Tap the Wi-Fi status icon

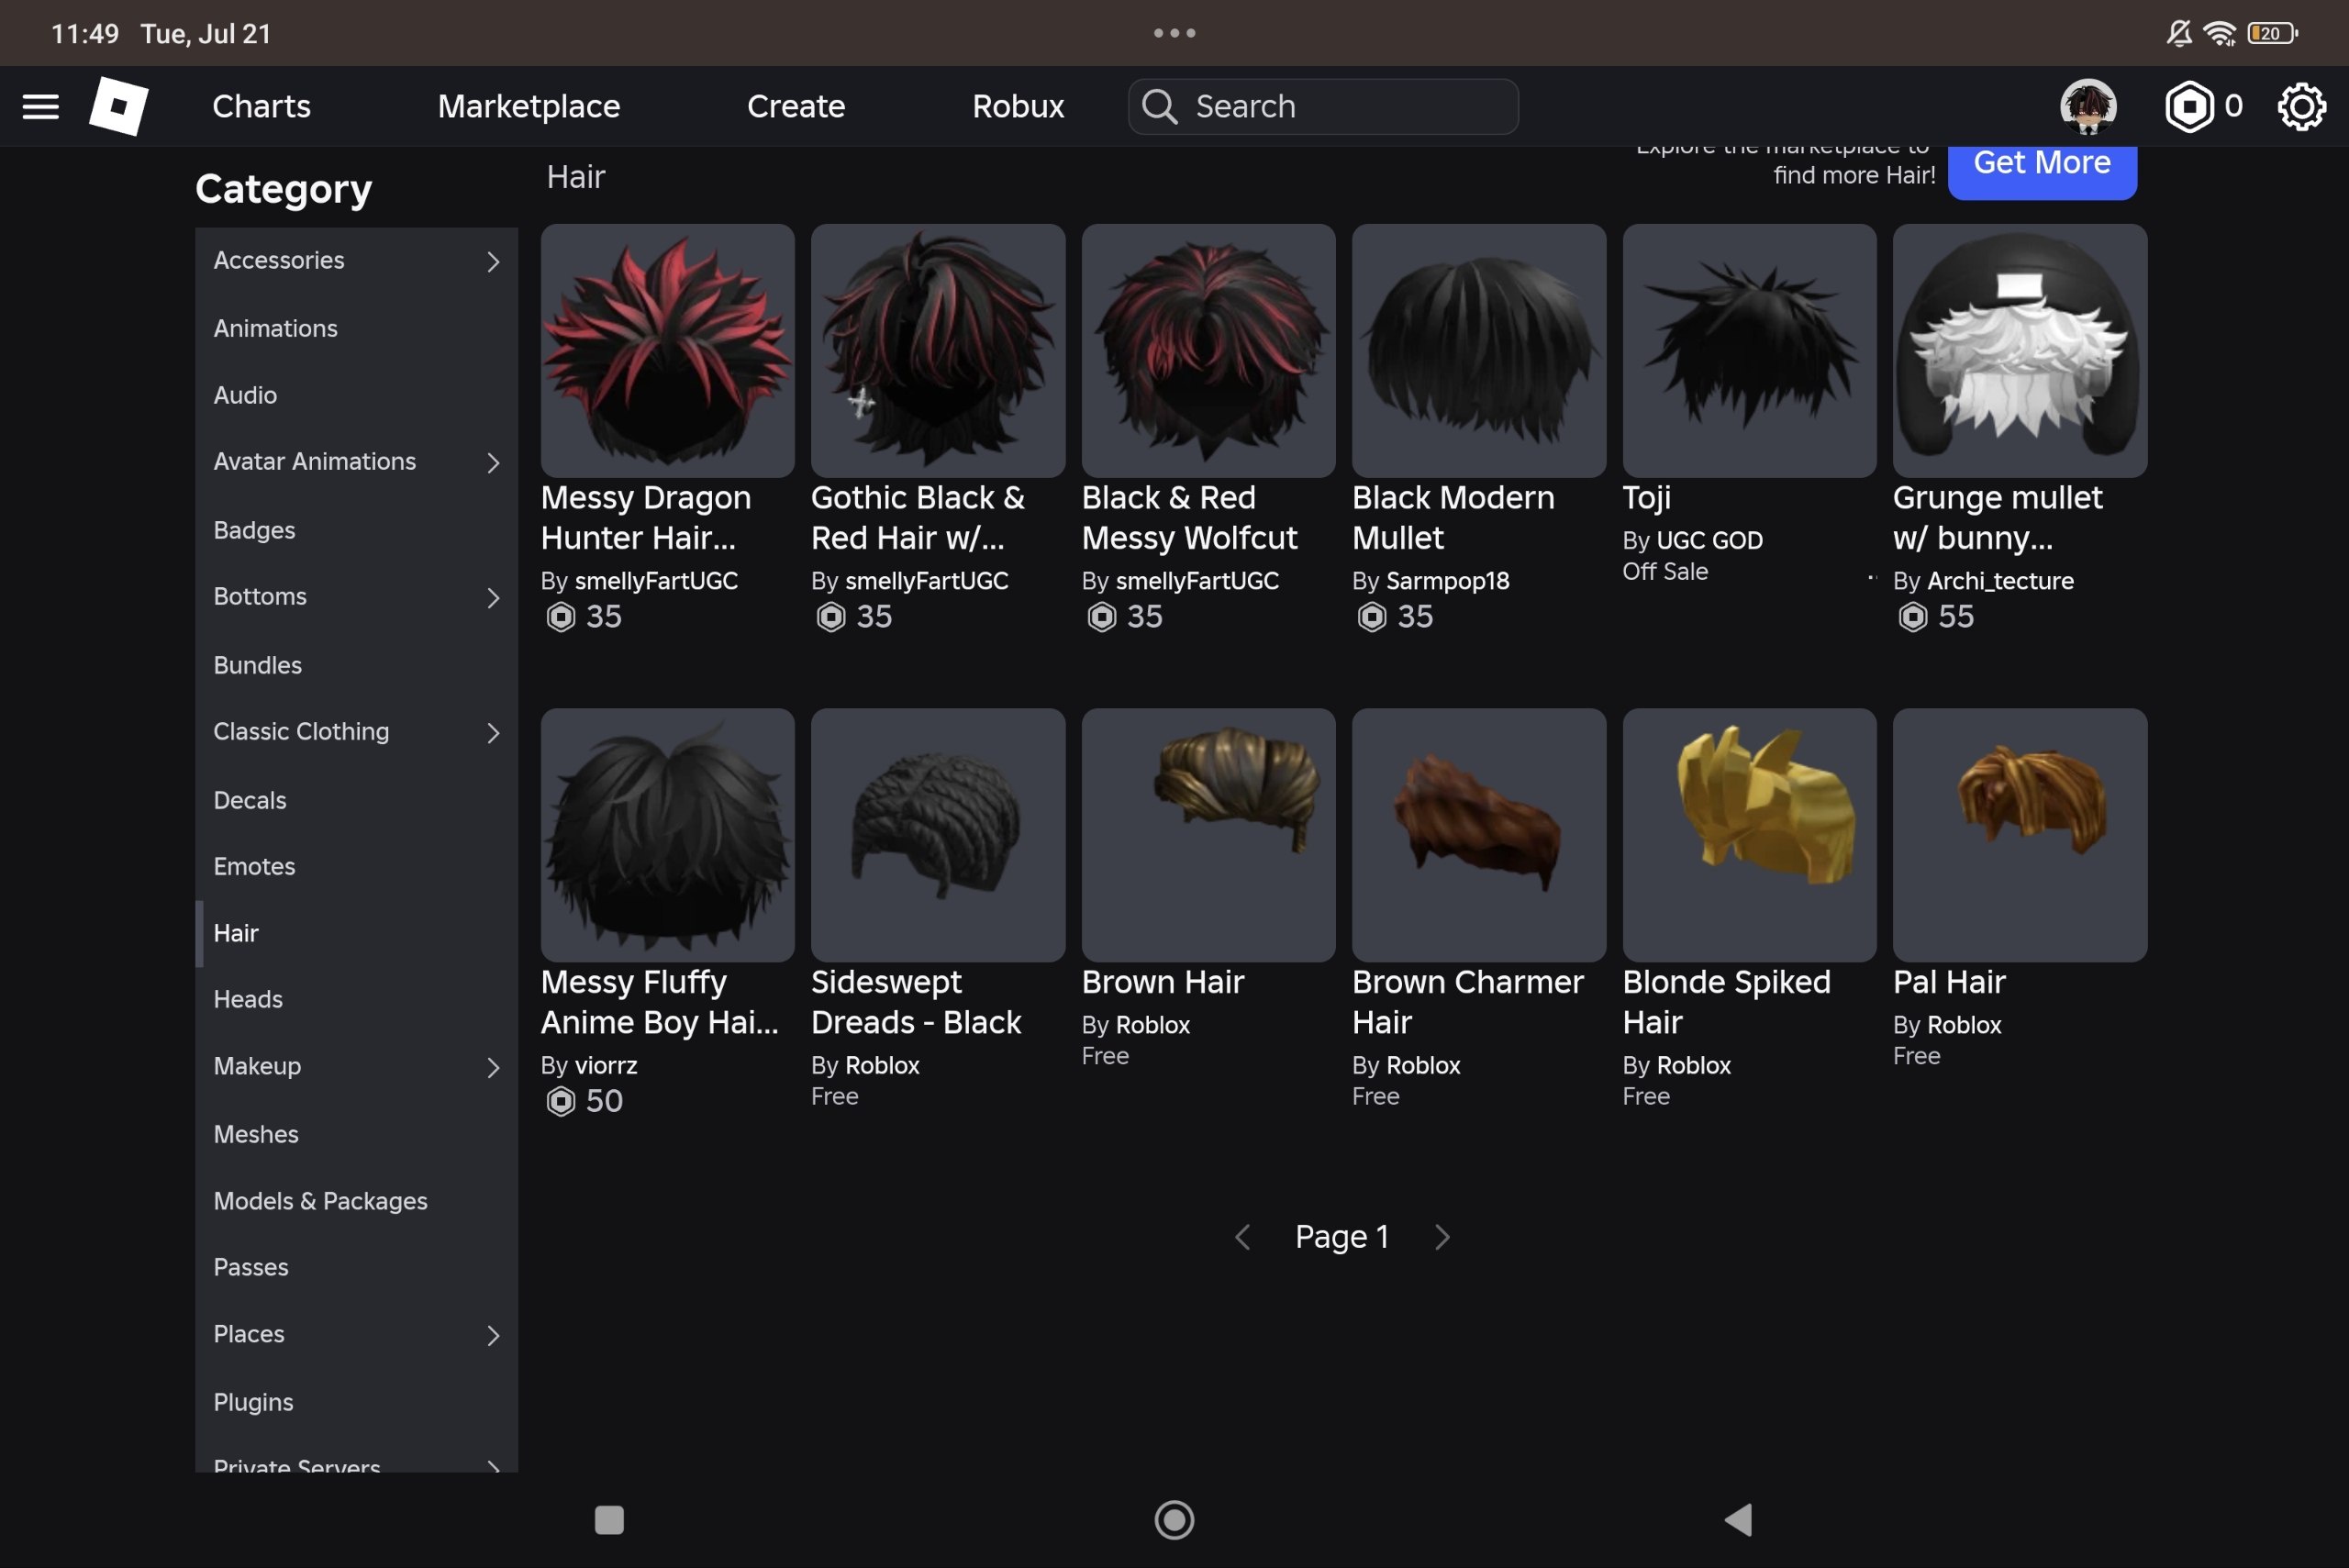point(2220,33)
